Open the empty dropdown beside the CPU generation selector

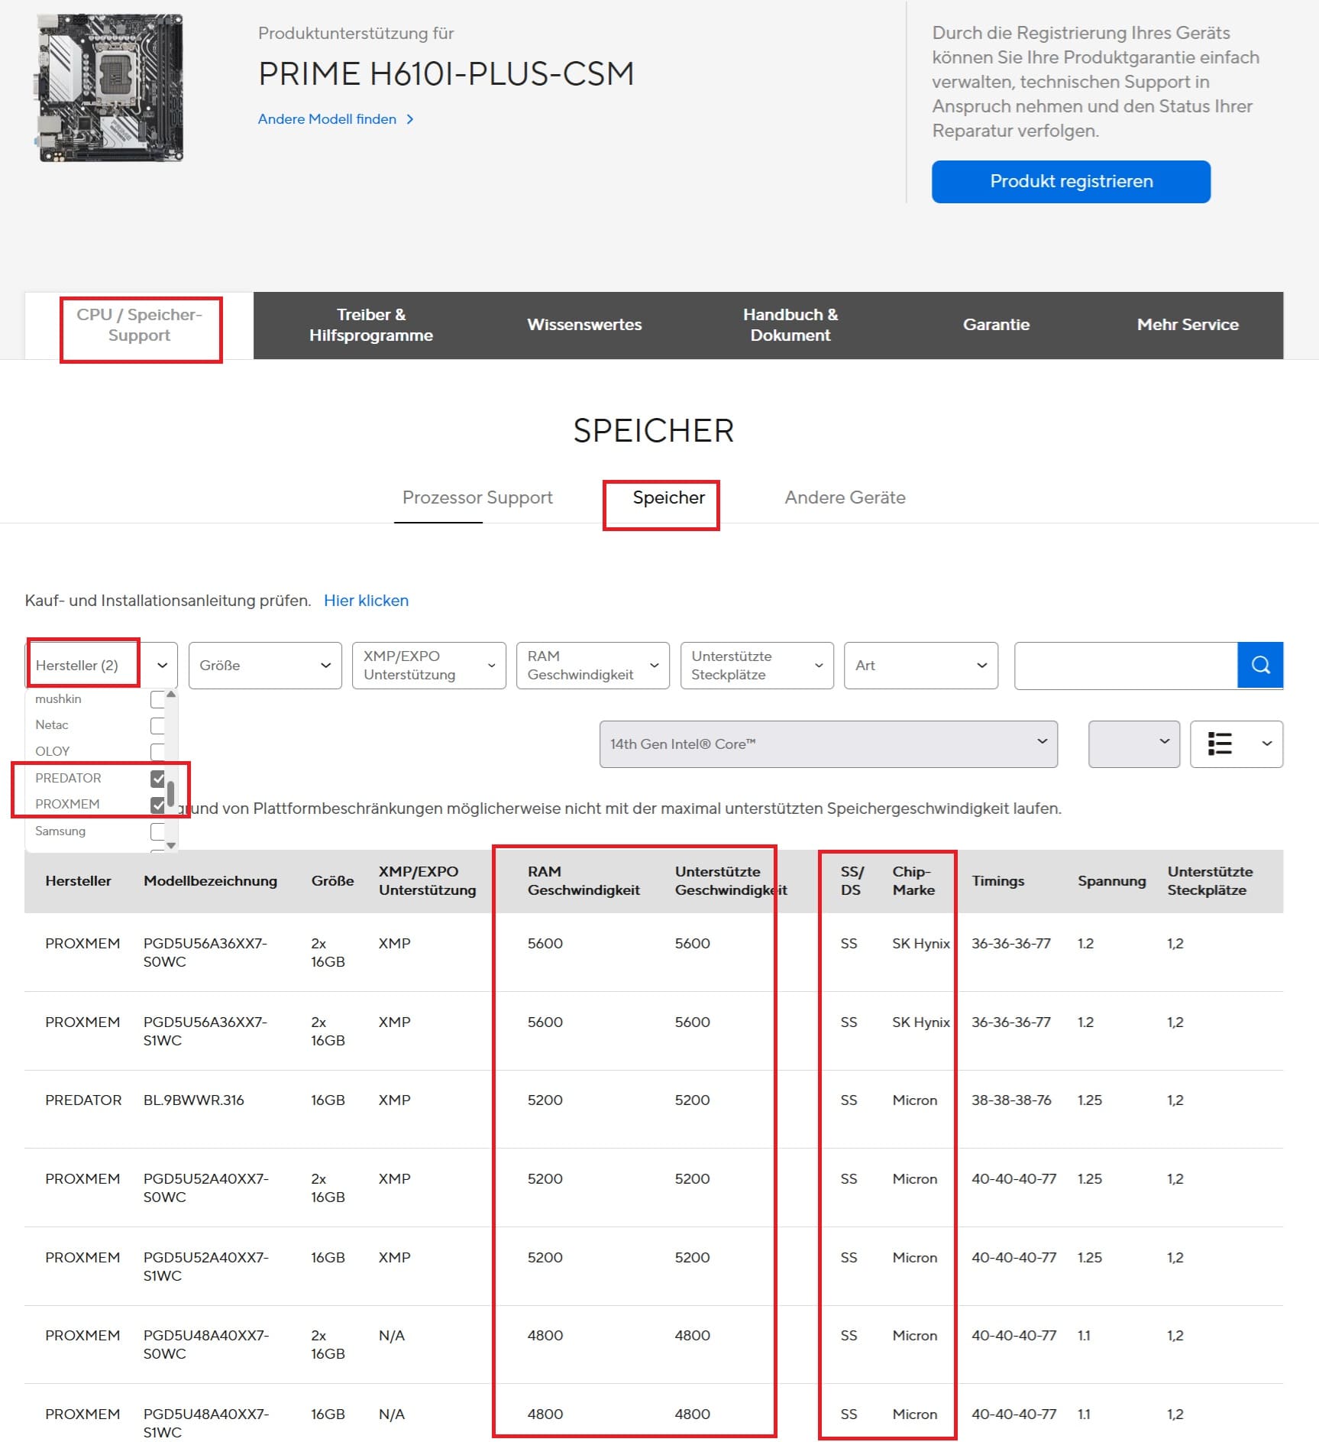point(1133,744)
